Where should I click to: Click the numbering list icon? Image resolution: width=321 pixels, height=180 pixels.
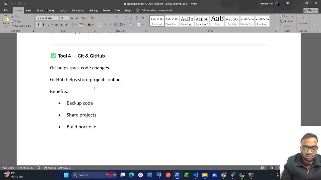tap(108, 18)
